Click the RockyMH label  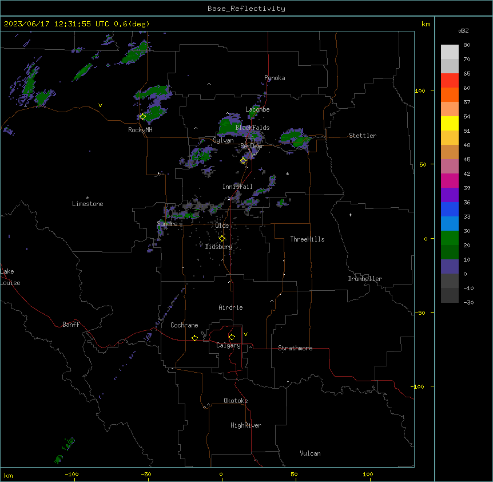[140, 129]
